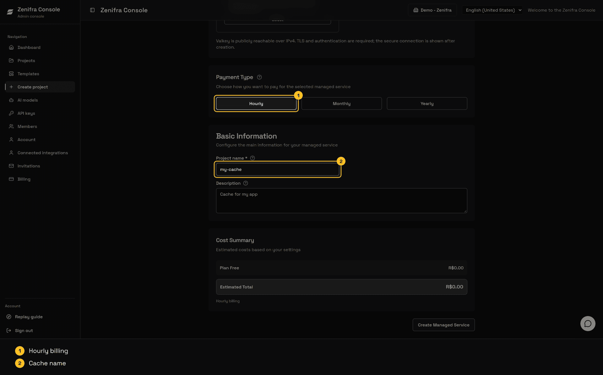Open AI models section

(40, 100)
